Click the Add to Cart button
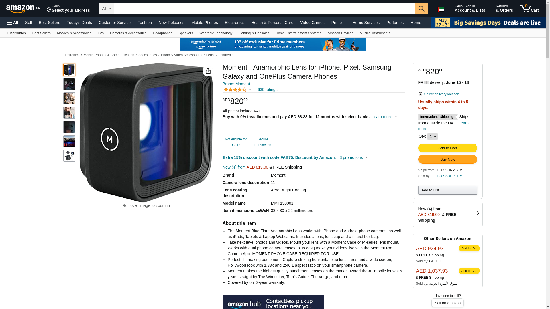This screenshot has width=550, height=309. pyautogui.click(x=447, y=148)
